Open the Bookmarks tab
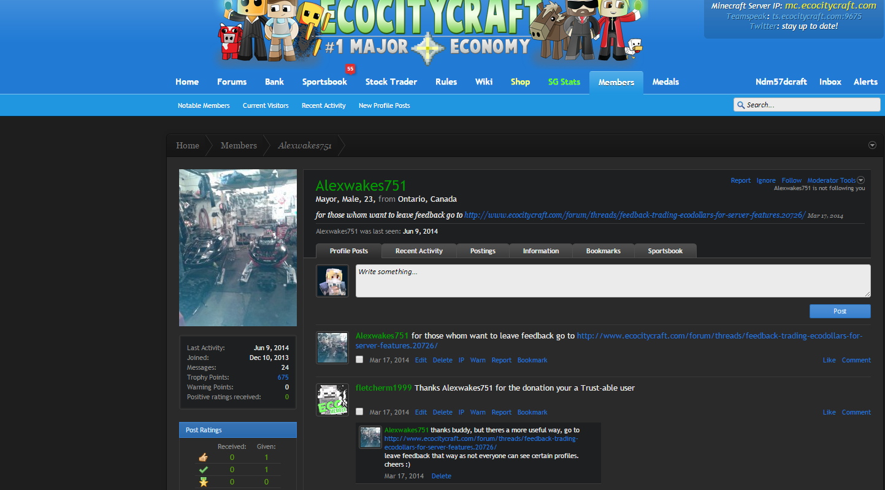This screenshot has height=490, width=885. pyautogui.click(x=603, y=251)
